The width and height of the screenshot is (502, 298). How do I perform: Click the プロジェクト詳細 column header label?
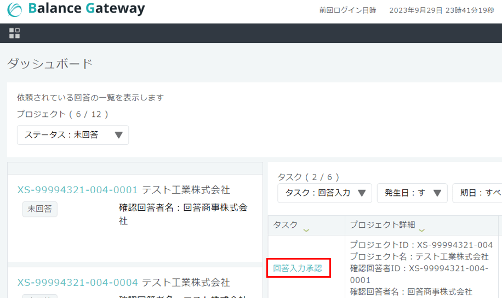(x=383, y=225)
